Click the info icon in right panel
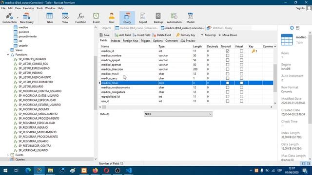 coord(292,28)
